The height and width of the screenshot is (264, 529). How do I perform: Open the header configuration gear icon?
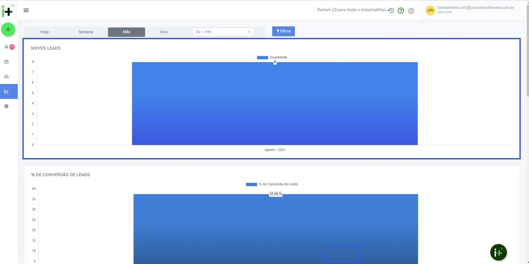pyautogui.click(x=411, y=11)
